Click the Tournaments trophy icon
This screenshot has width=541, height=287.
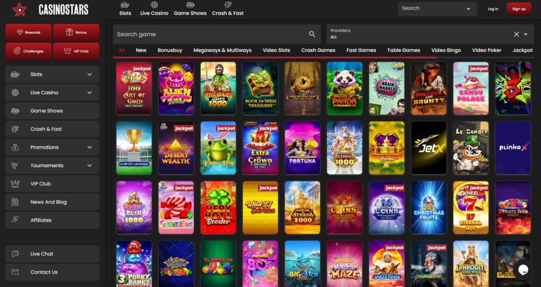pos(15,166)
